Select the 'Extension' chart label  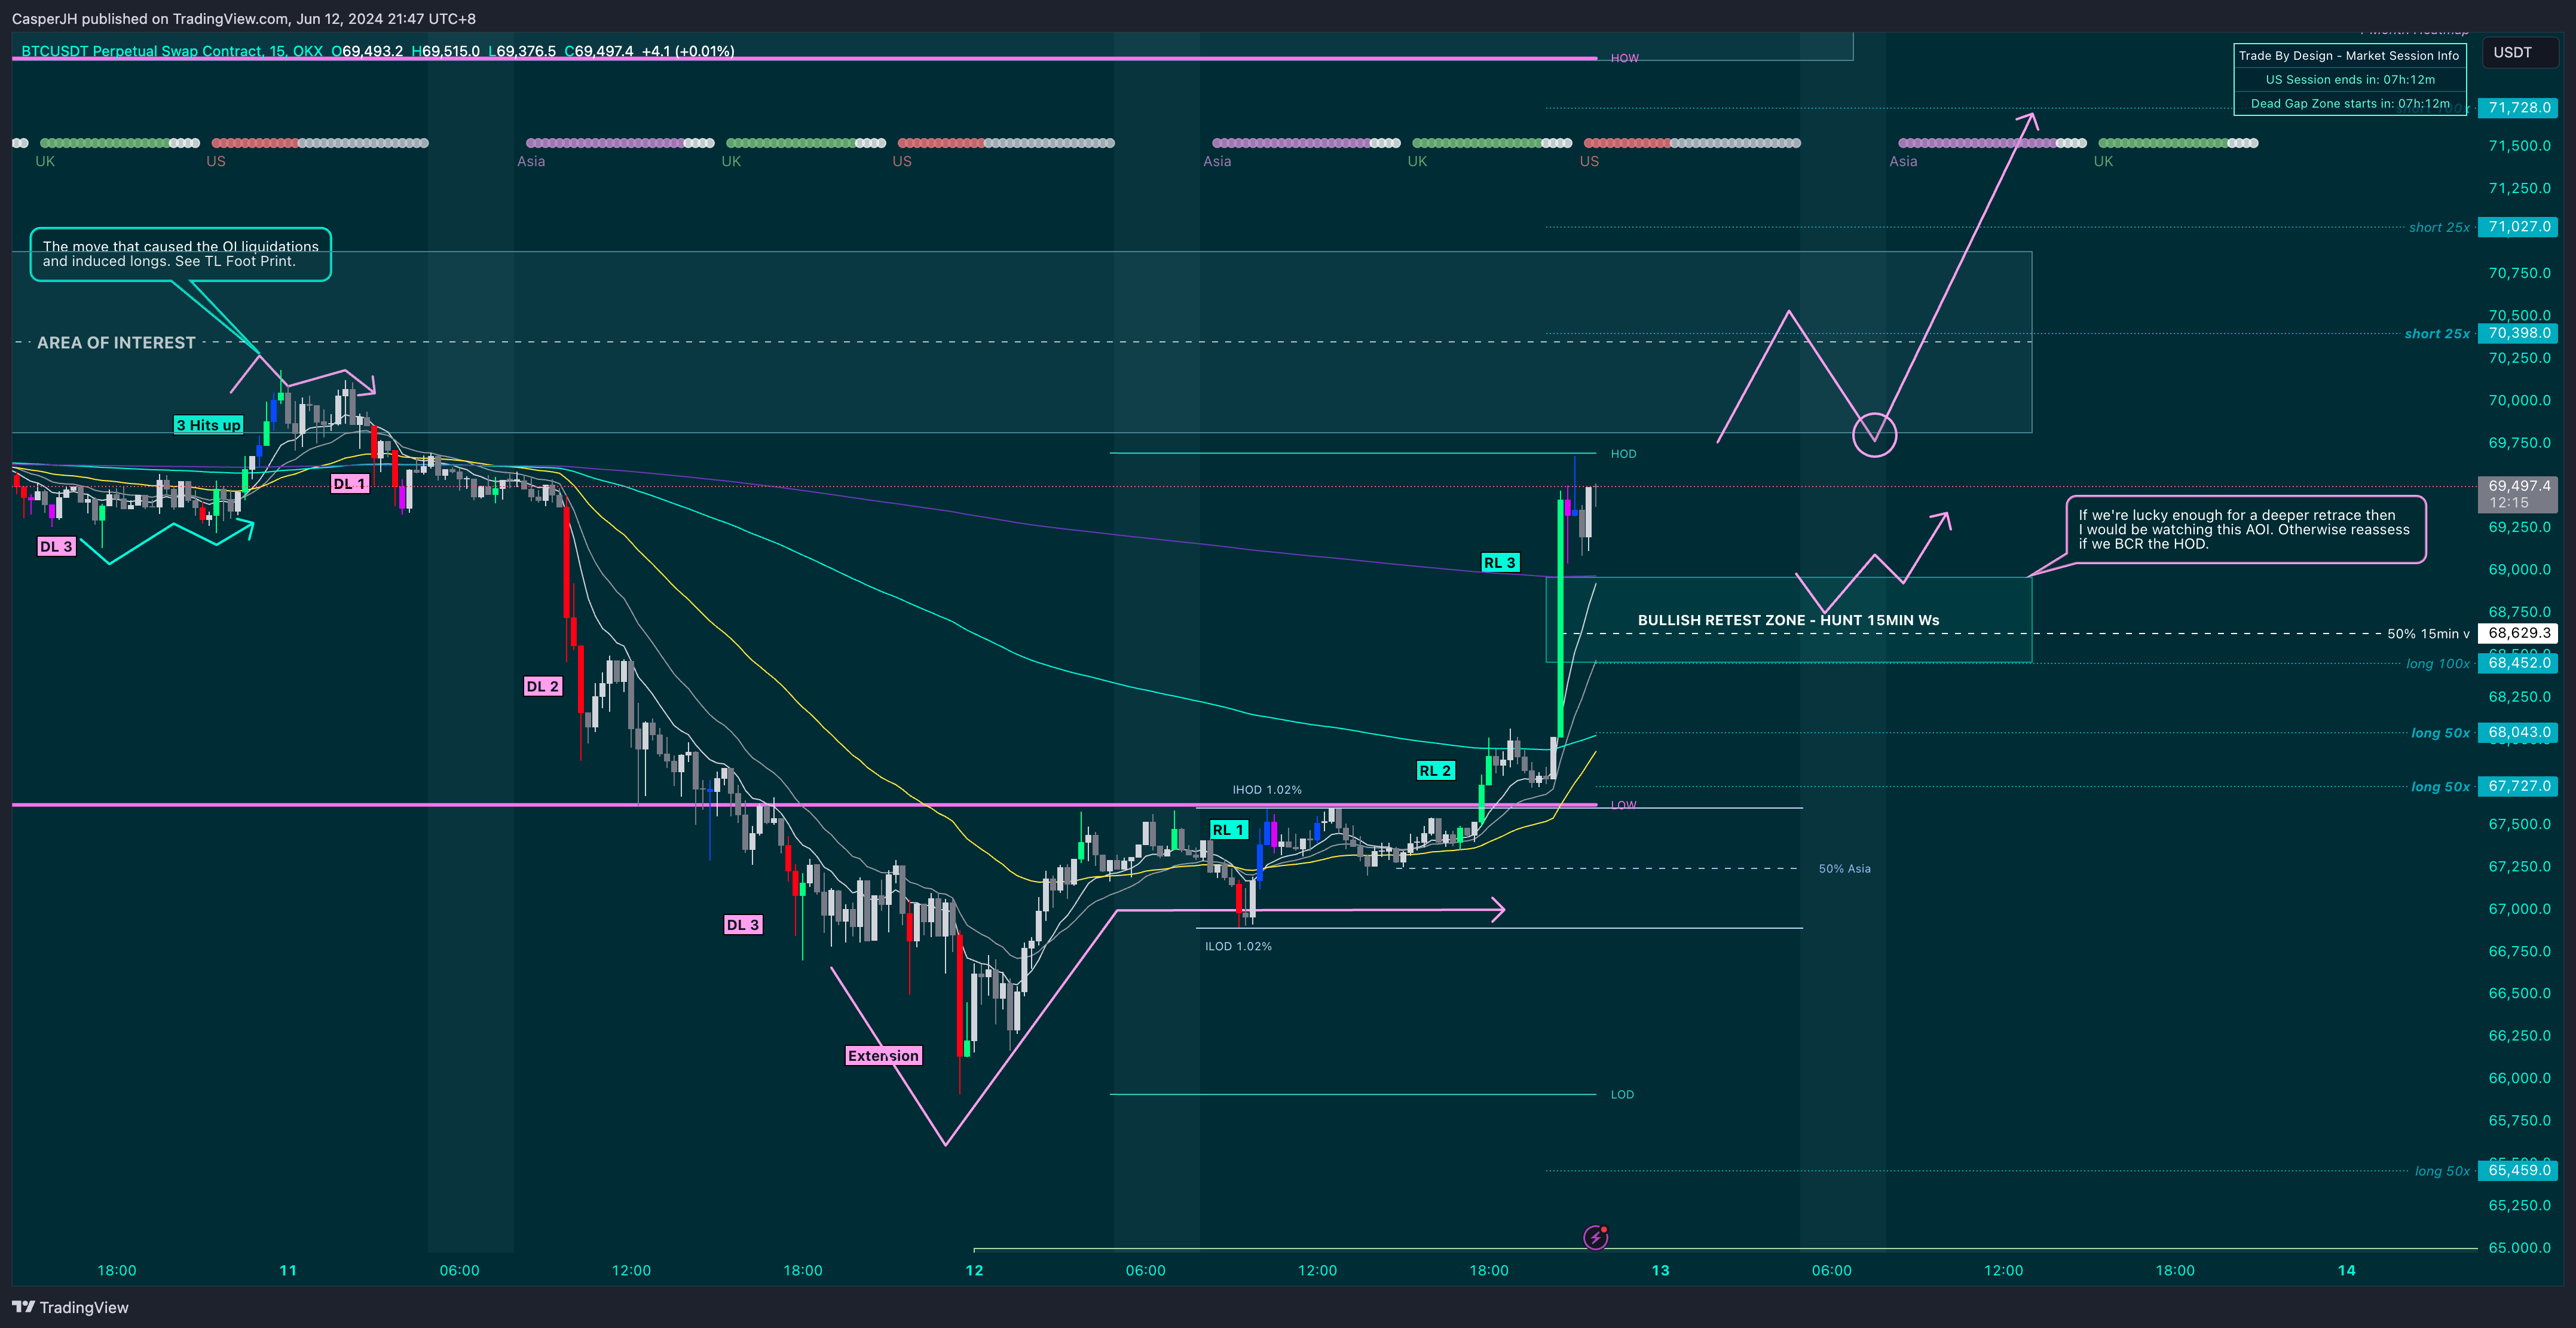[883, 1056]
